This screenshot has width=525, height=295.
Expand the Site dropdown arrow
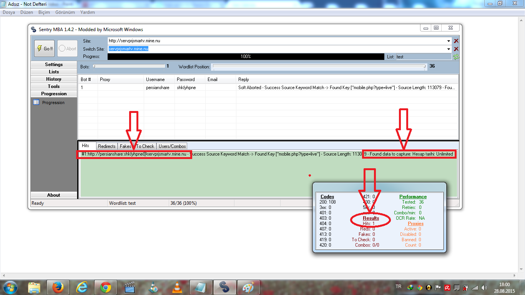449,41
